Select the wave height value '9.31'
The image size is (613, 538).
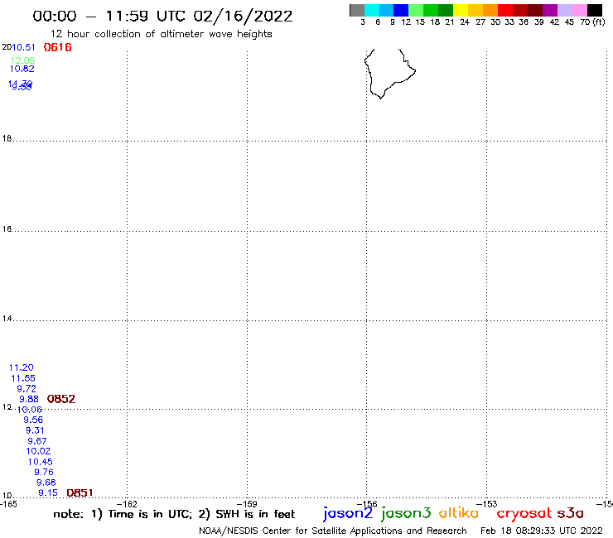(x=35, y=430)
